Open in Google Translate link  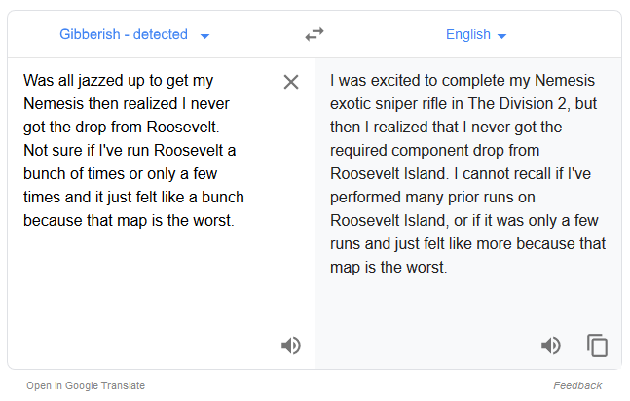[x=86, y=385]
